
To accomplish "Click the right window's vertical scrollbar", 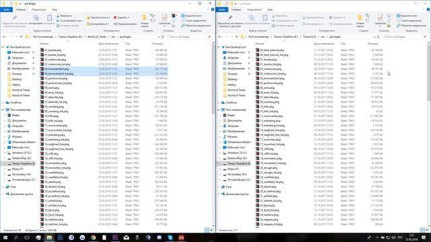I will point(429,72).
